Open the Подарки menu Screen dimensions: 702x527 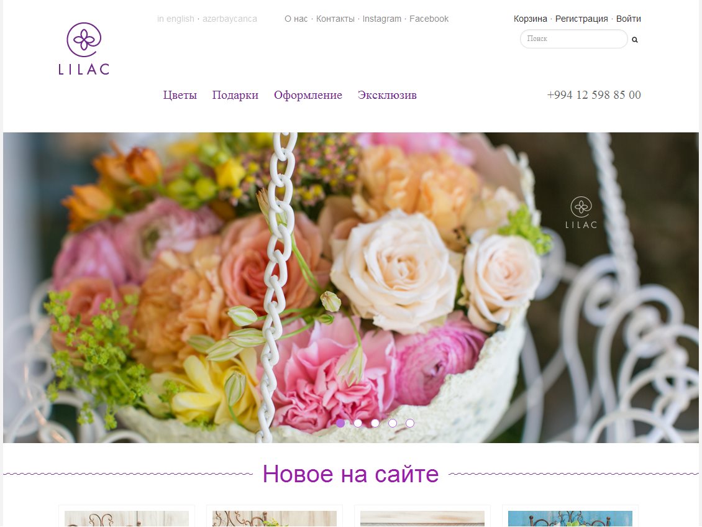(235, 95)
